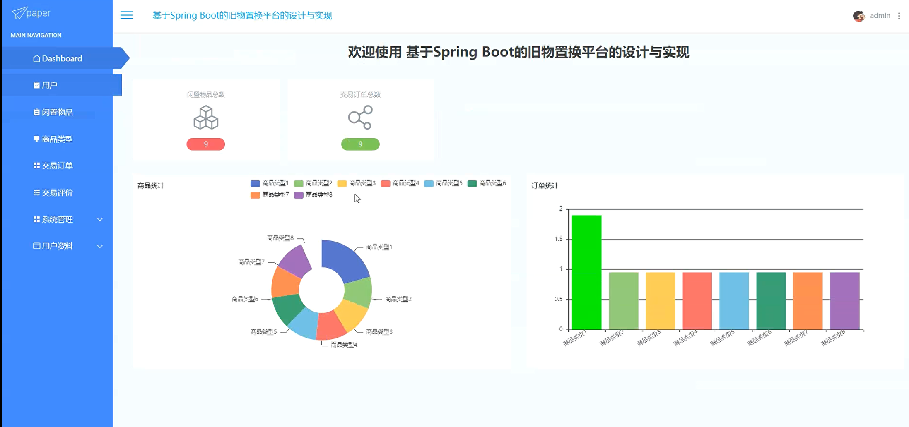The width and height of the screenshot is (909, 427).
Task: Click the cubes icon under 闲置物品总数
Action: click(206, 118)
